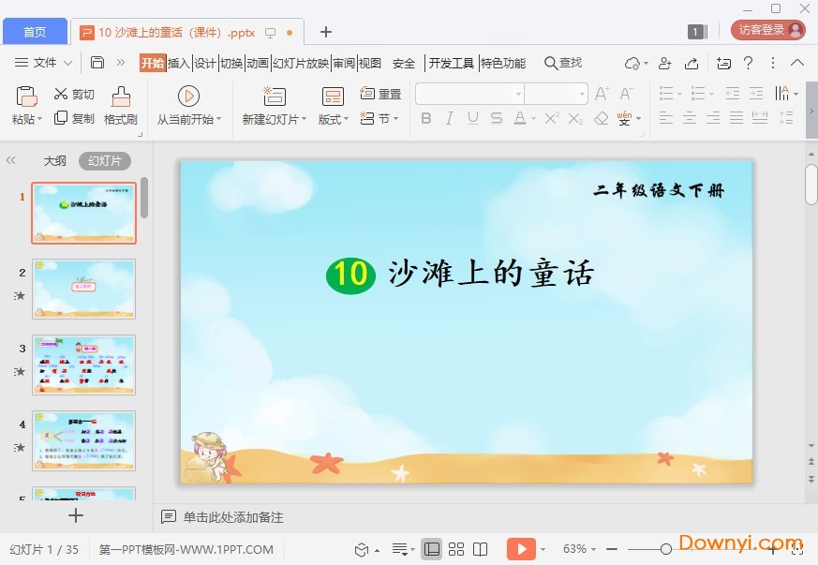The height and width of the screenshot is (565, 818).
Task: Toggle italic text formatting
Action: [x=450, y=117]
